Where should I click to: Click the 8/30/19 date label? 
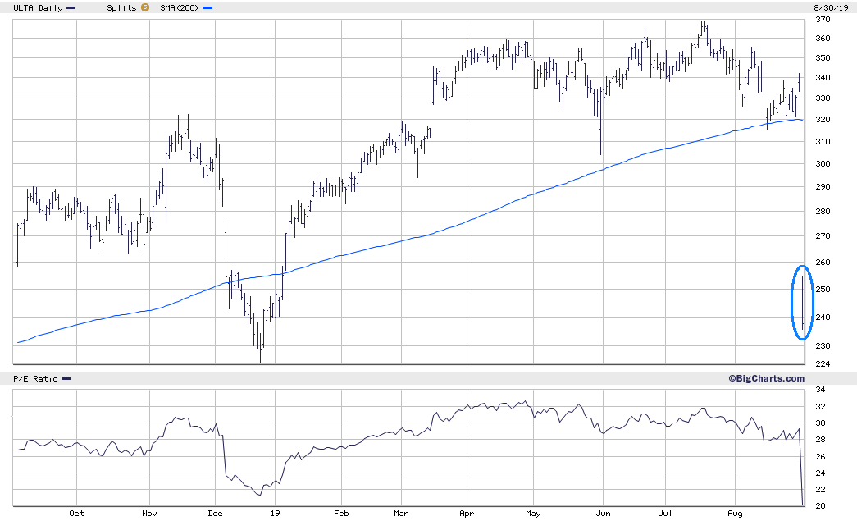point(831,8)
